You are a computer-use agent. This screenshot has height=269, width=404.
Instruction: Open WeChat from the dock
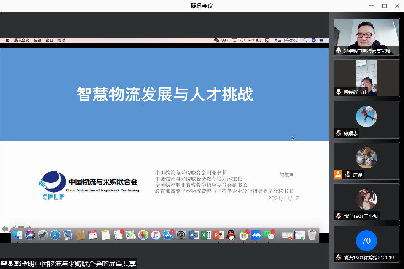click(x=269, y=235)
